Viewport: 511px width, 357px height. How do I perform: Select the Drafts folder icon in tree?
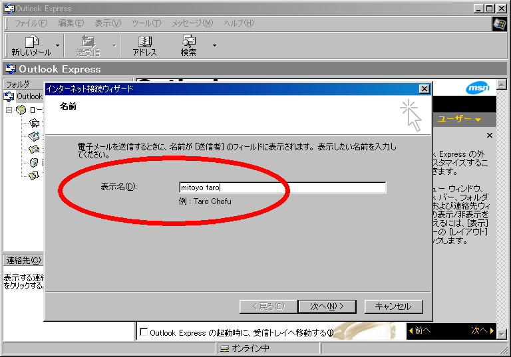point(34,176)
